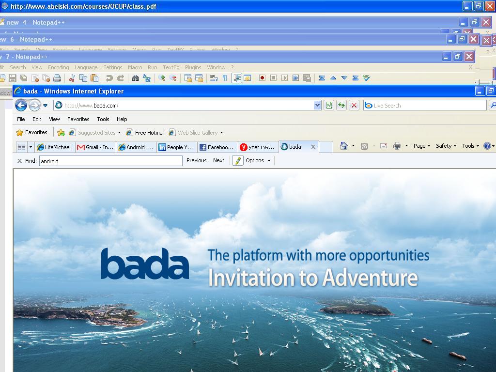Click the bada.com address bar
The height and width of the screenshot is (372, 496).
pos(187,105)
